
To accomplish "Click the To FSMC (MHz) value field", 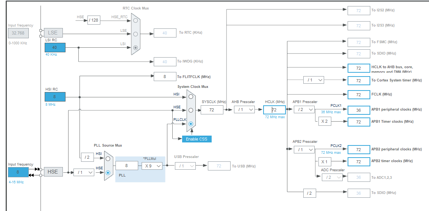I will point(359,42).
